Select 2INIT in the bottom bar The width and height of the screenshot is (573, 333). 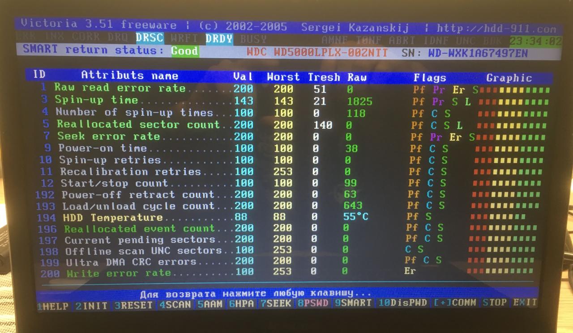(x=92, y=306)
